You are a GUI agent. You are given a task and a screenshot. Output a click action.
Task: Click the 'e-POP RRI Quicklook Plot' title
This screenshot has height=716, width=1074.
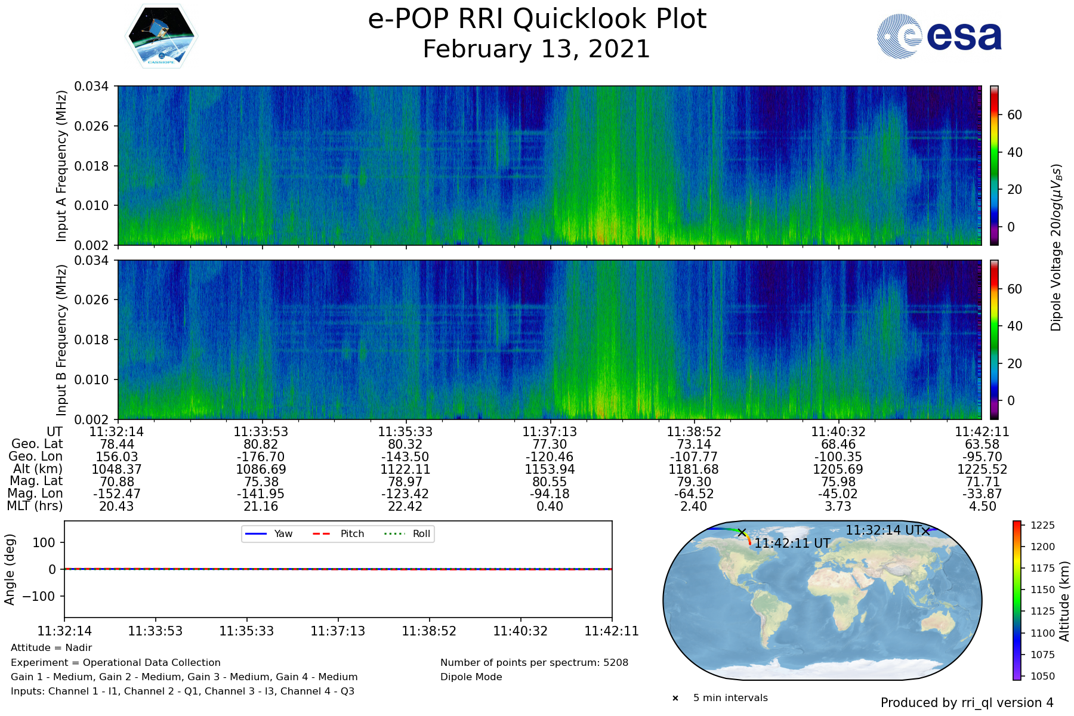tap(537, 19)
